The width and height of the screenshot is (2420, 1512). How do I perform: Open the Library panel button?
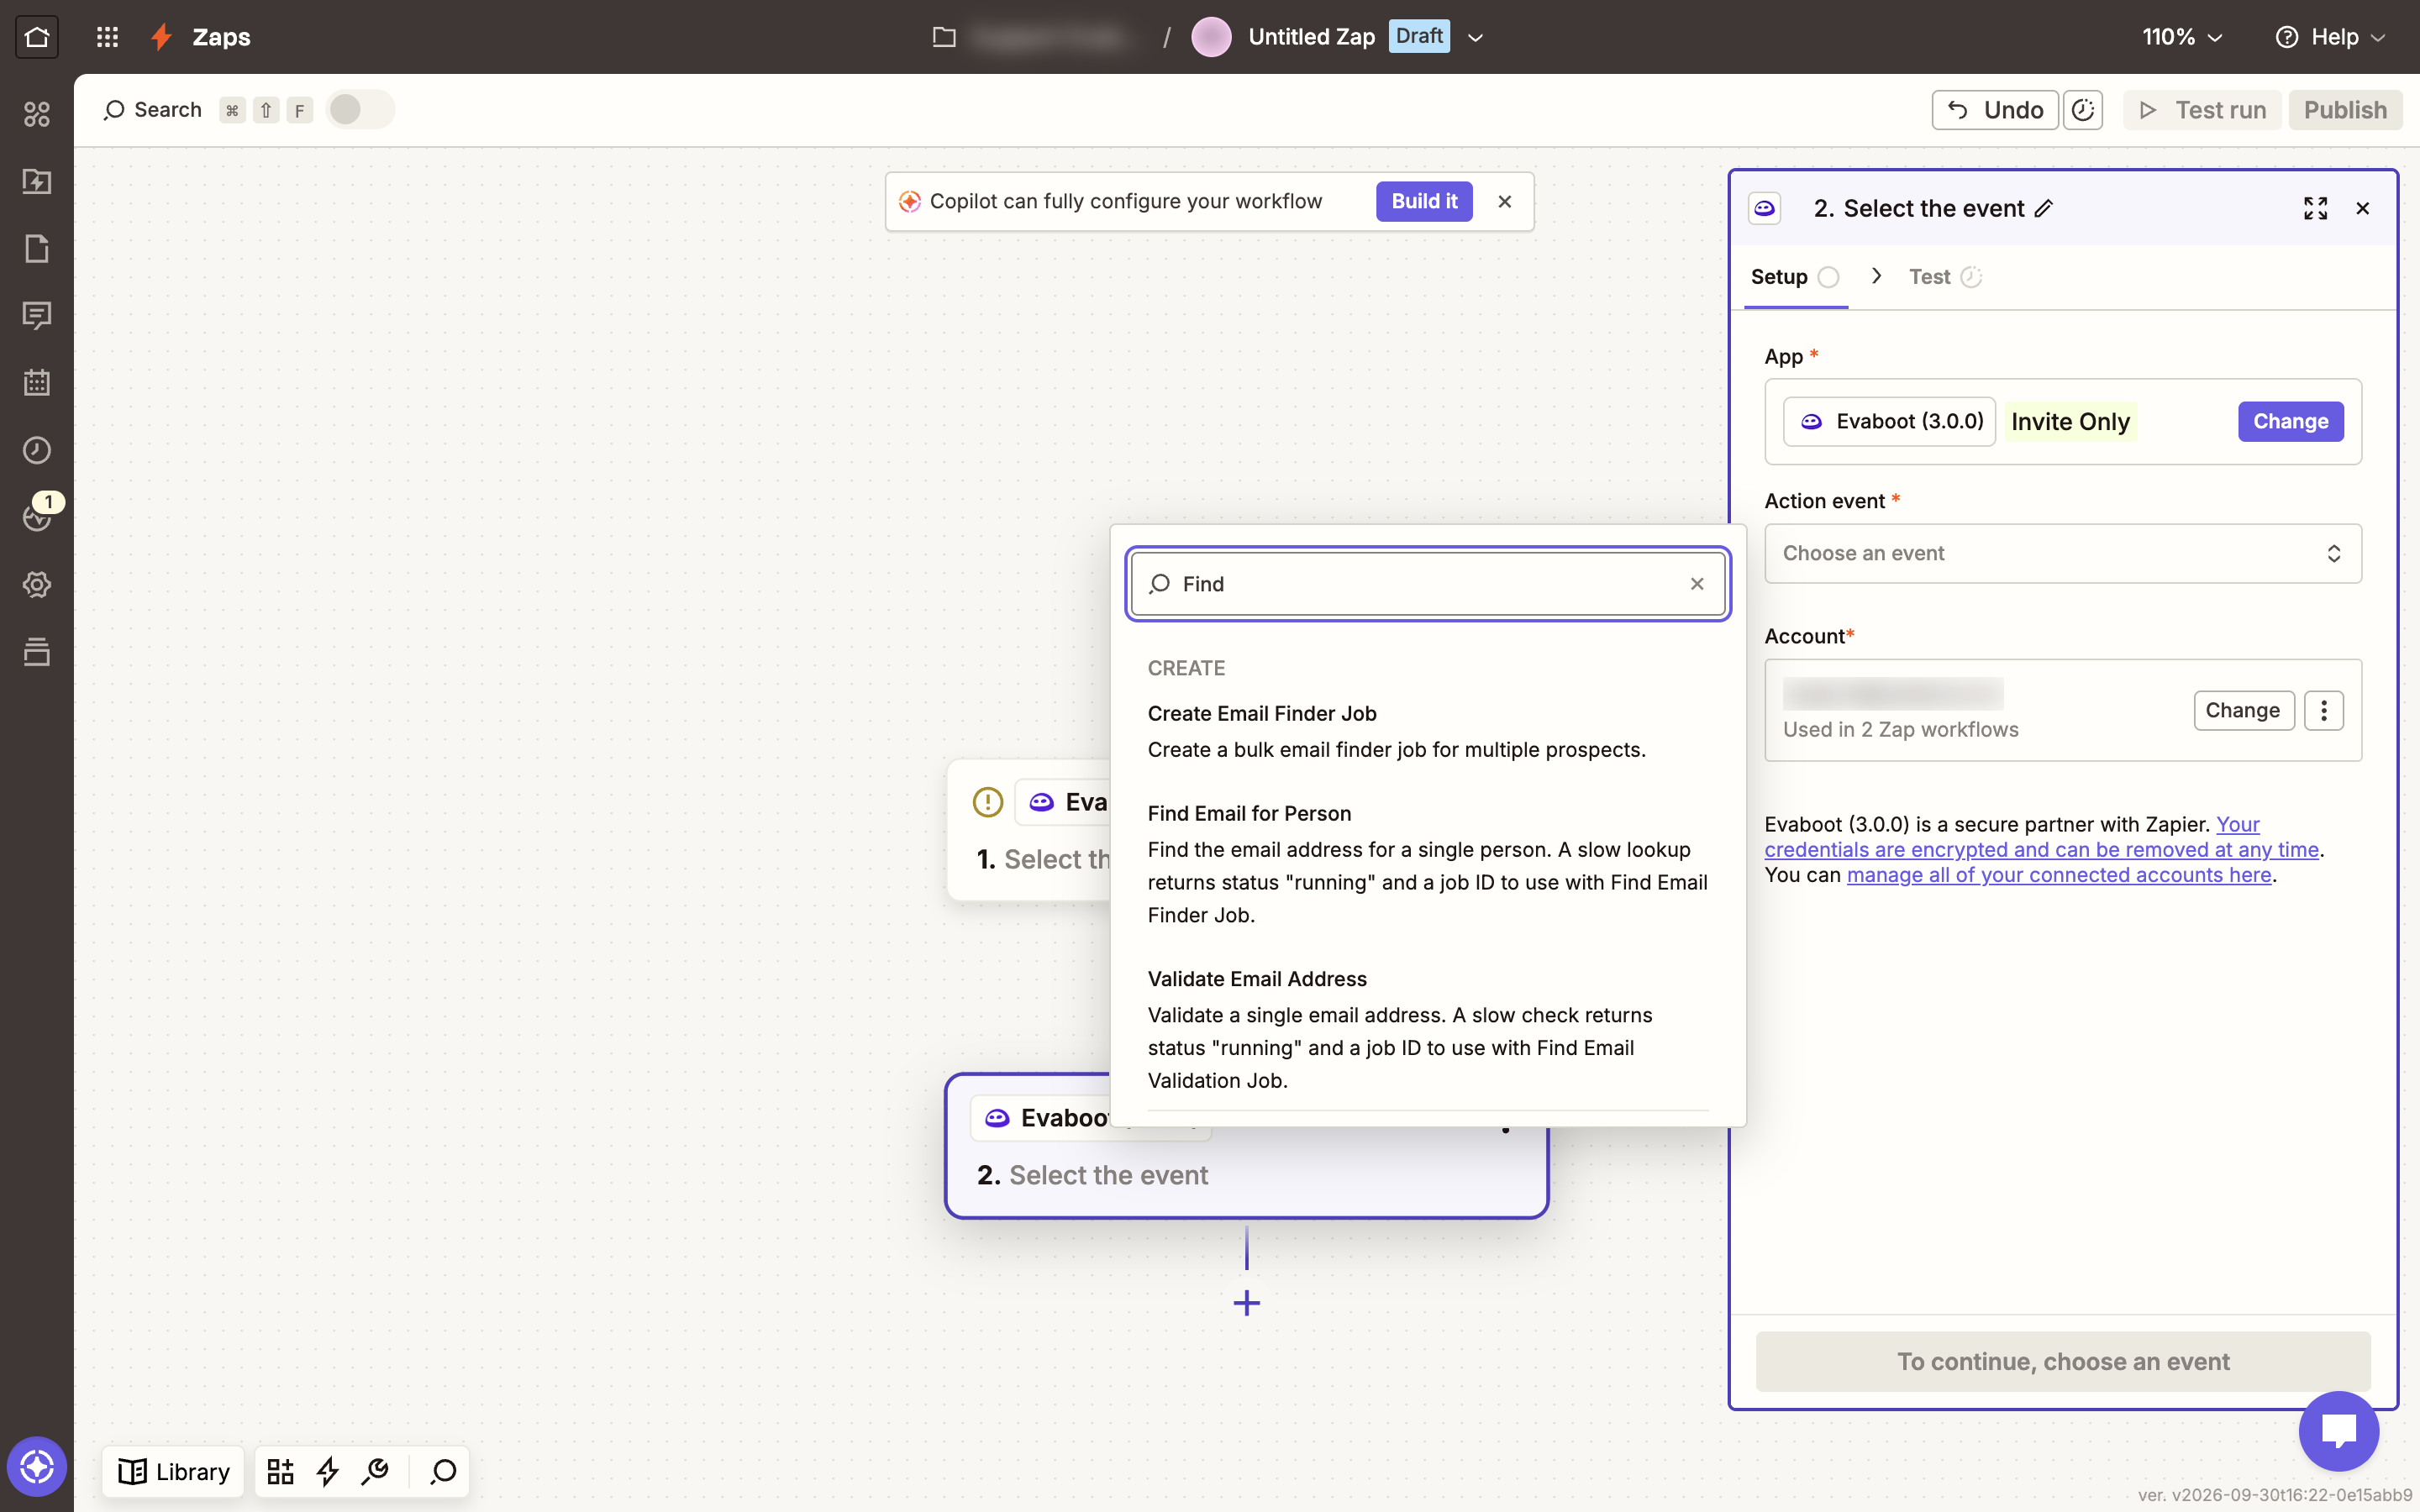[174, 1471]
